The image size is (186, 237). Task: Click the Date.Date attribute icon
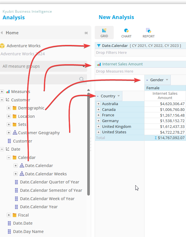tap(9, 223)
